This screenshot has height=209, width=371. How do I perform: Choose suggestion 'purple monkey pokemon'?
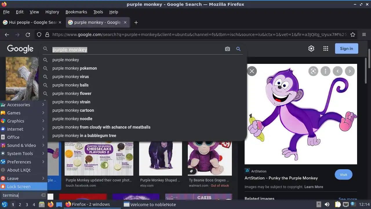coord(143,68)
